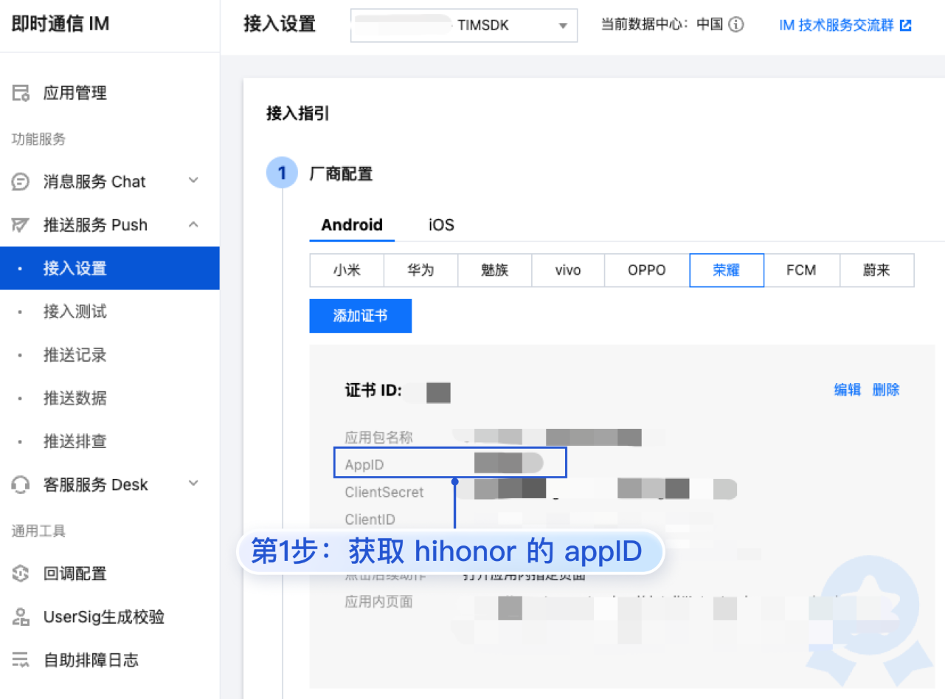945x699 pixels.
Task: Click the ClientSecret field label
Action: click(384, 492)
